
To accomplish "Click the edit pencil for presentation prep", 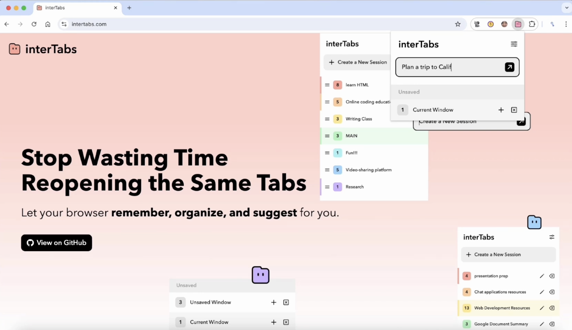I will coord(542,276).
